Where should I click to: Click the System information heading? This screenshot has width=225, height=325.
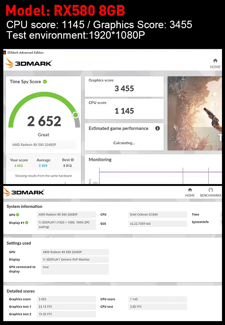pos(24,207)
